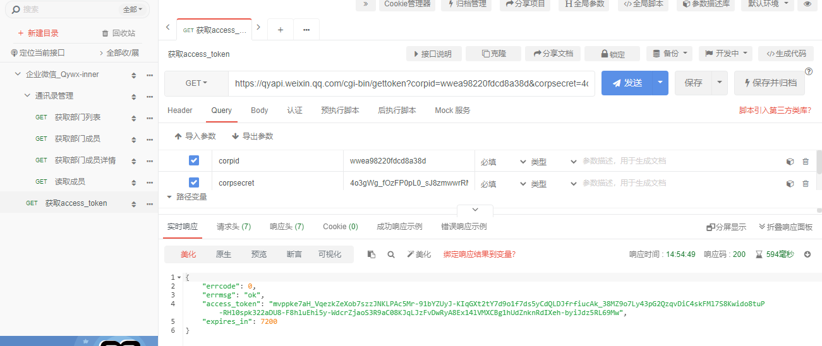Switch to the Body tab

[260, 110]
